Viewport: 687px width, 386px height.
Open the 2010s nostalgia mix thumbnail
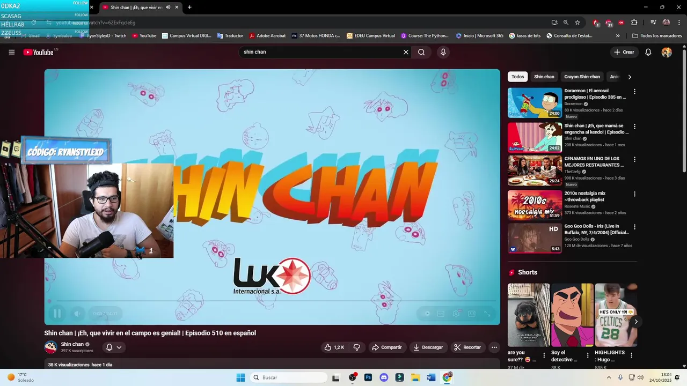coord(535,205)
